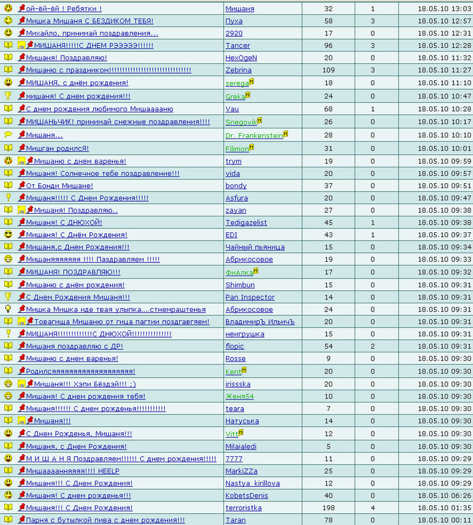Open topic "Мишаню с праздником!!!!" by Zebrina
Screen dimensions: 473x525
(x=108, y=70)
